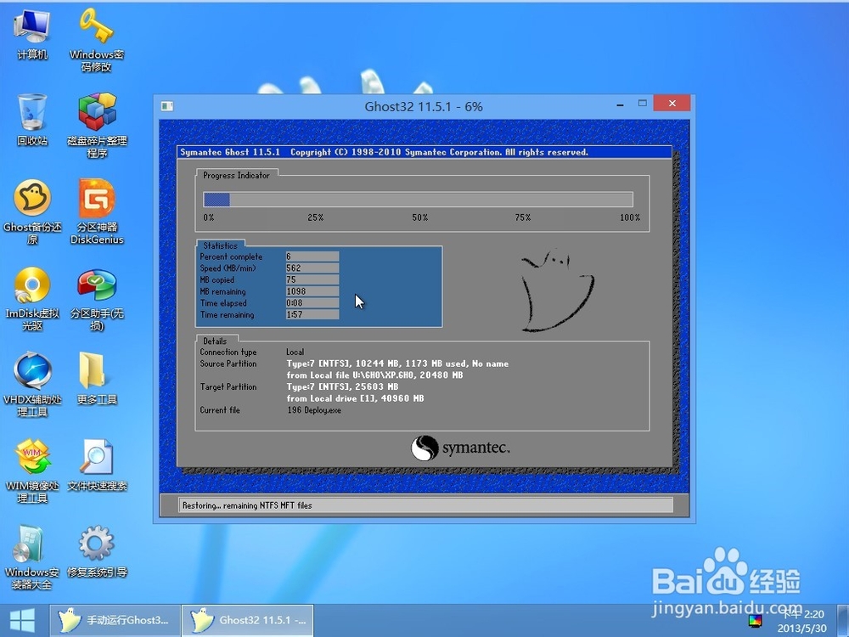Open the 回收站 recycle bin icon
This screenshot has width=849, height=637.
coord(32,120)
